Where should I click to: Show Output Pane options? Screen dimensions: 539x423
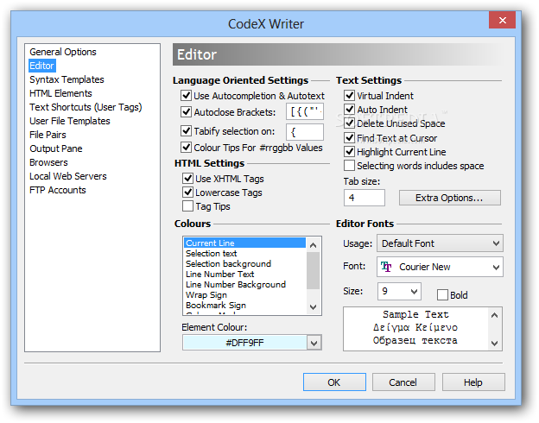coord(55,148)
